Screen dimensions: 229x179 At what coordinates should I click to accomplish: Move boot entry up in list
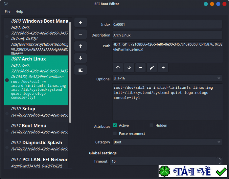80,46
